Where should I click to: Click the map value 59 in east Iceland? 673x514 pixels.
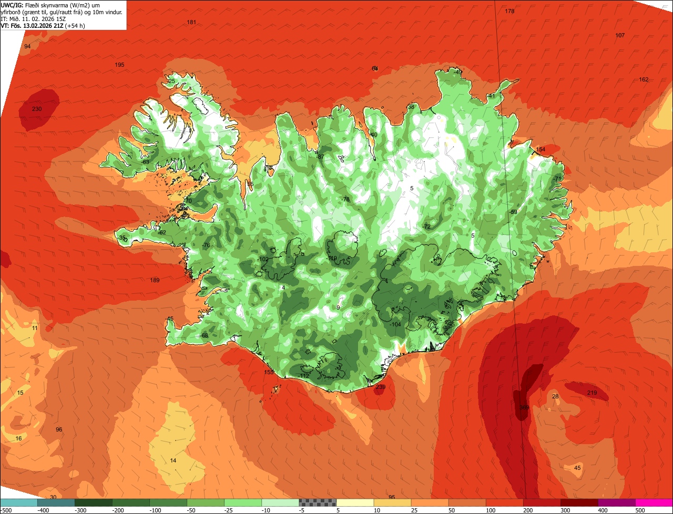pos(514,212)
